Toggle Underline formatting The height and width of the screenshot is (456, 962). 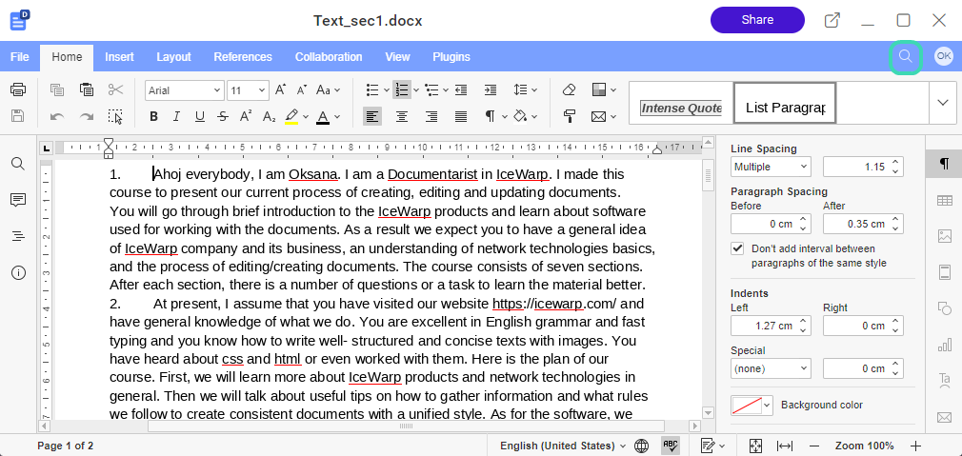click(199, 116)
